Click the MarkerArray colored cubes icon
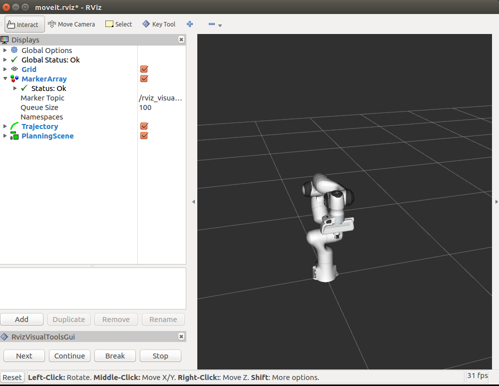 14,78
